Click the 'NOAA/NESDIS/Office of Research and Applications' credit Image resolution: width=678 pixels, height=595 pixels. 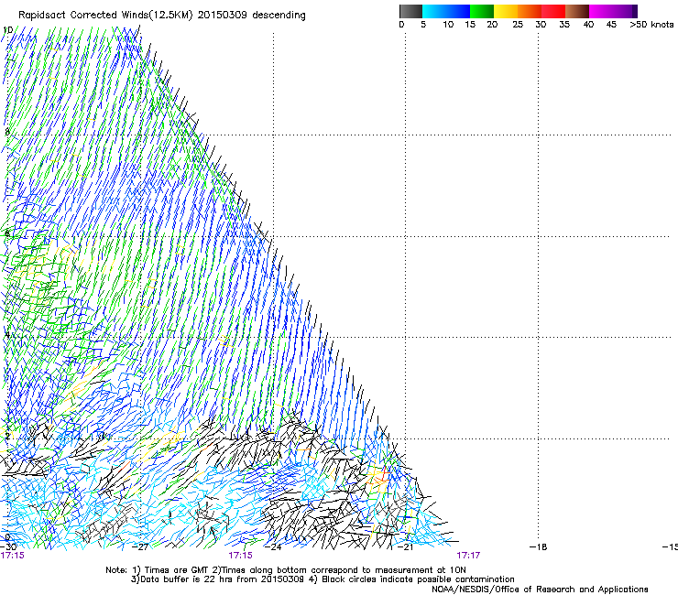tap(540, 590)
